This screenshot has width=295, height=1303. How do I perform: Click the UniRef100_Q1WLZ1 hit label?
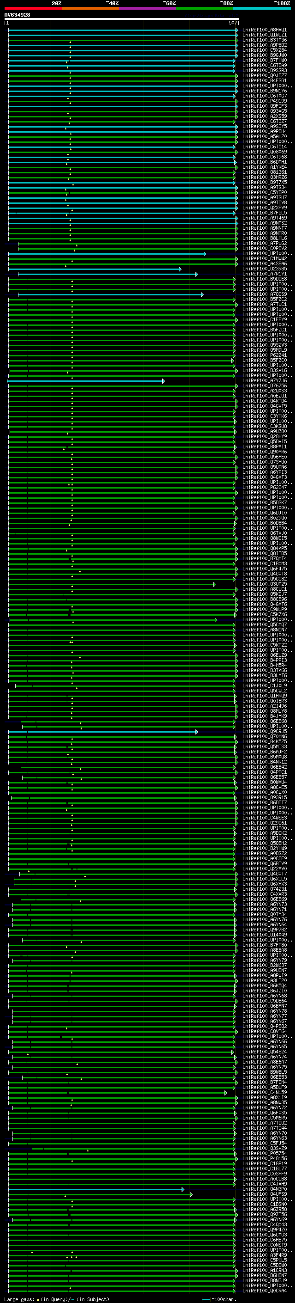[264, 35]
